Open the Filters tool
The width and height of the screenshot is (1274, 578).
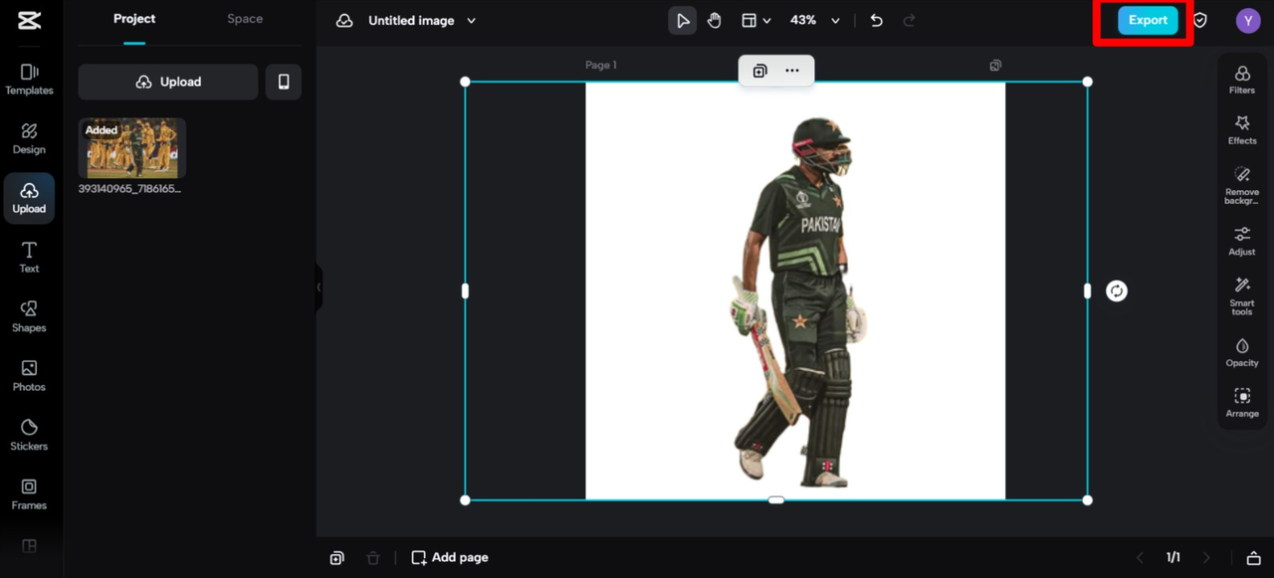1242,80
